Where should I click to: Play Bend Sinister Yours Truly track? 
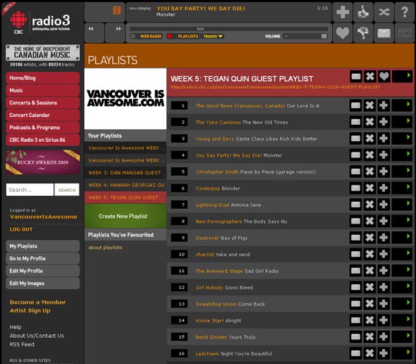pyautogui.click(x=402, y=336)
